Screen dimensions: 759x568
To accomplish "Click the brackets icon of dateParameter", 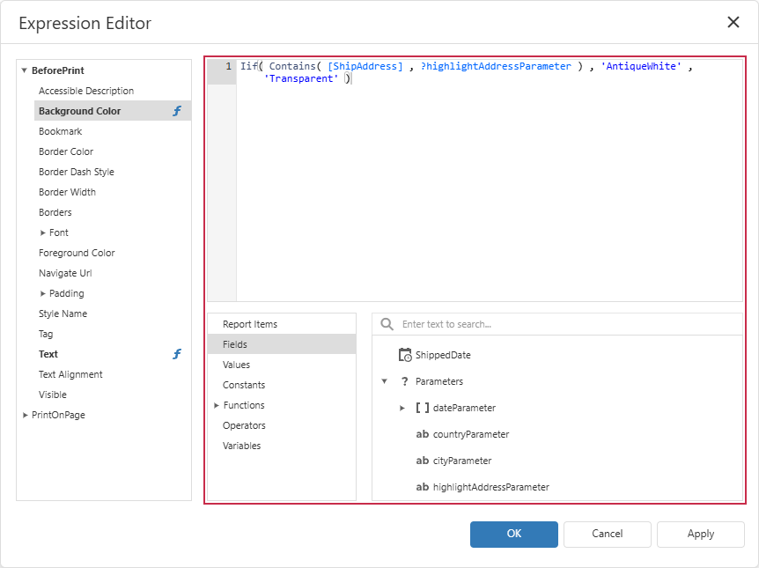I will coord(422,408).
